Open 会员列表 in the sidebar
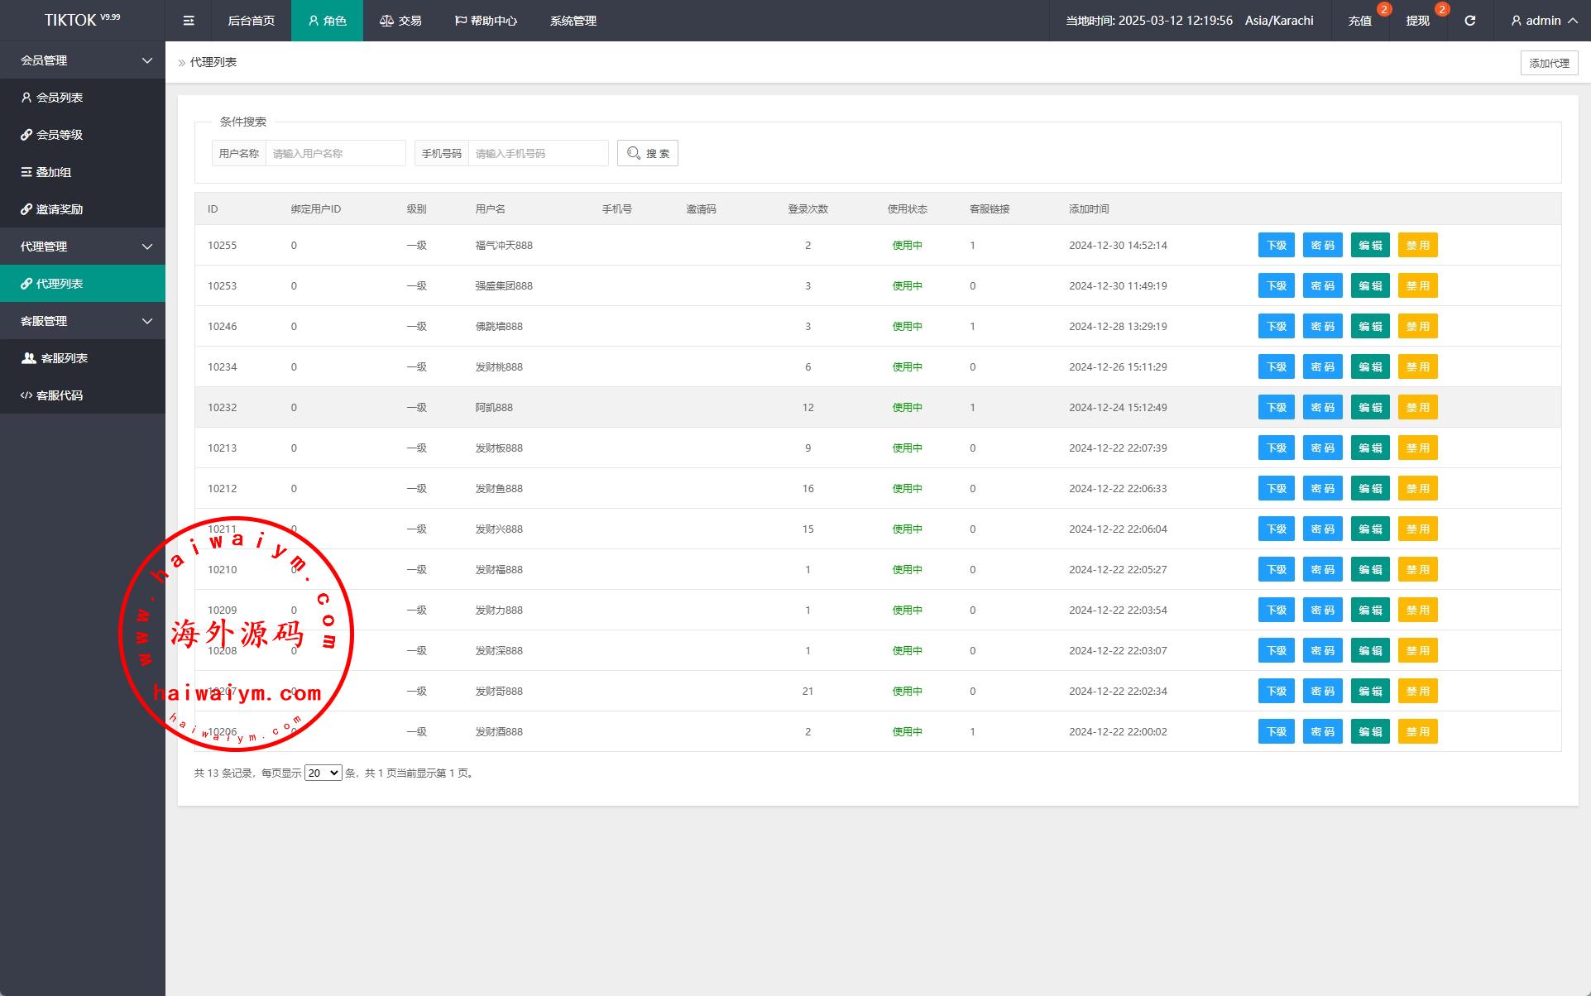Screen dimensions: 1591x996 click(60, 98)
